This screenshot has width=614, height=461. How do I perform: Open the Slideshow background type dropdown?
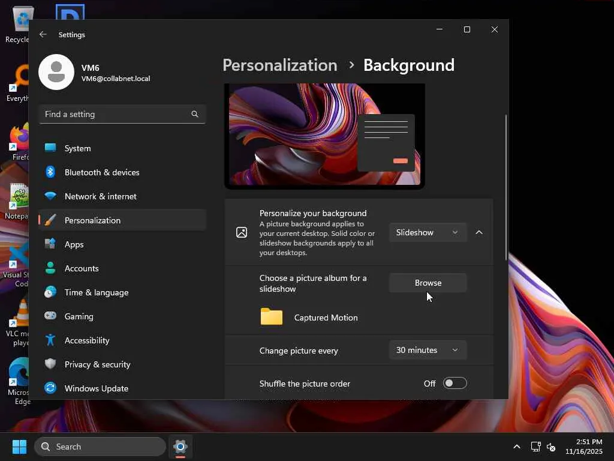(x=428, y=232)
